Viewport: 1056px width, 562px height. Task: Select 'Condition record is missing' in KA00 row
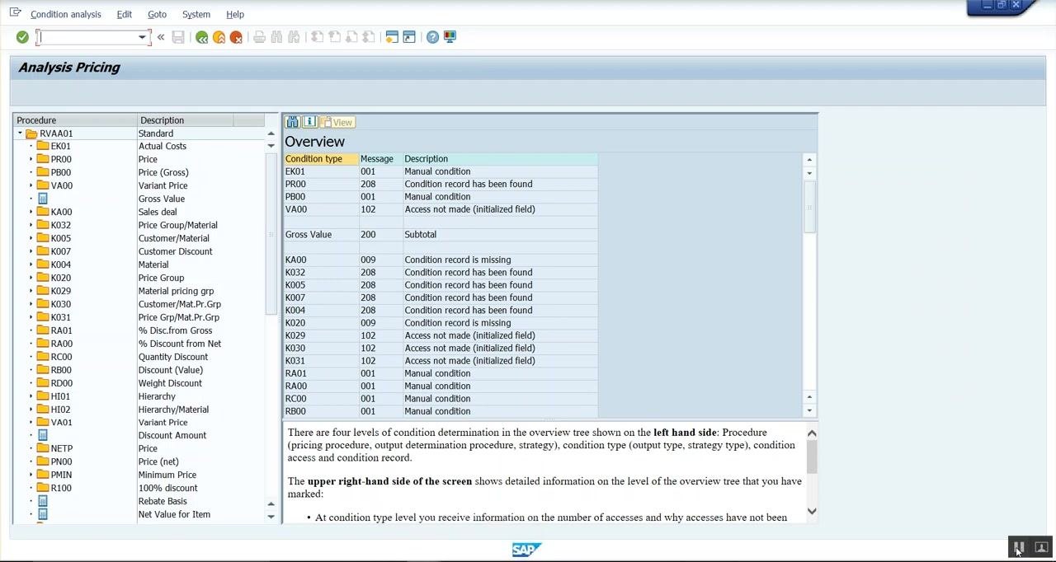point(457,260)
